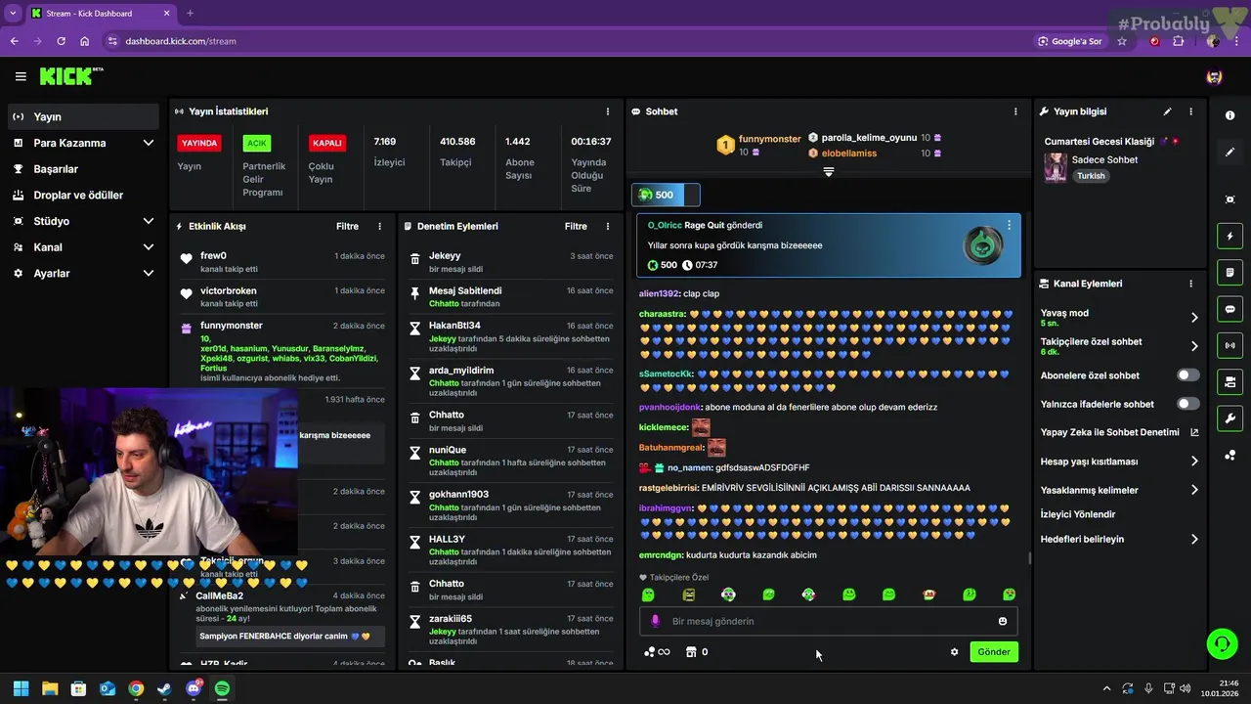The width and height of the screenshot is (1251, 704).
Task: Open Hesap yaşı kısıtlaması arrow
Action: 1194,462
